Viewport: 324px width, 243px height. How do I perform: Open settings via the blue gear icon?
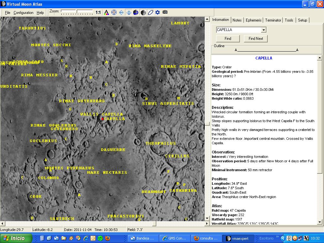click(158, 12)
